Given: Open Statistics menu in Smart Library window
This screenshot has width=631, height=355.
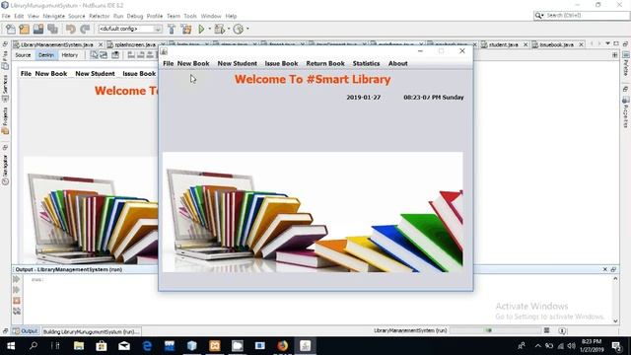Looking at the screenshot, I should point(366,63).
